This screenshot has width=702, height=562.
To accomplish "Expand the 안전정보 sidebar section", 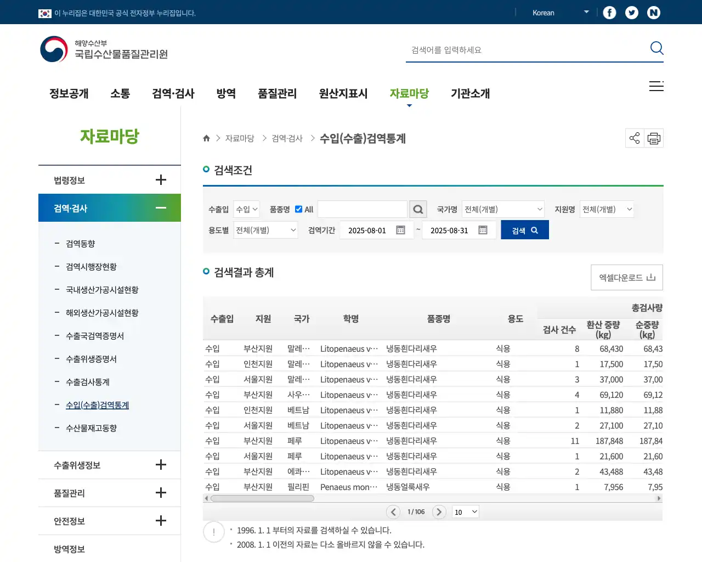I will (x=161, y=521).
